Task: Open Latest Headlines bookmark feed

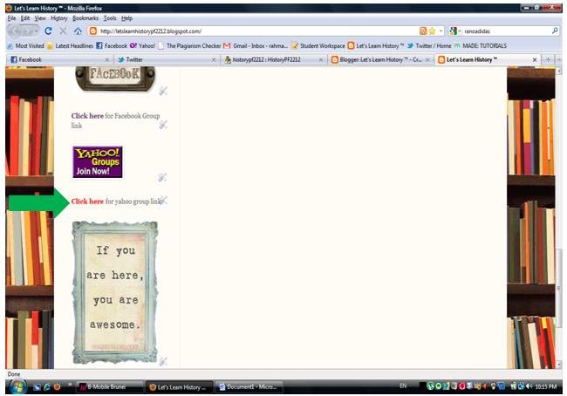Action: pyautogui.click(x=70, y=46)
